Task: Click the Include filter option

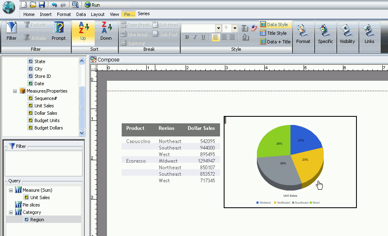Action: pyautogui.click(x=35, y=38)
